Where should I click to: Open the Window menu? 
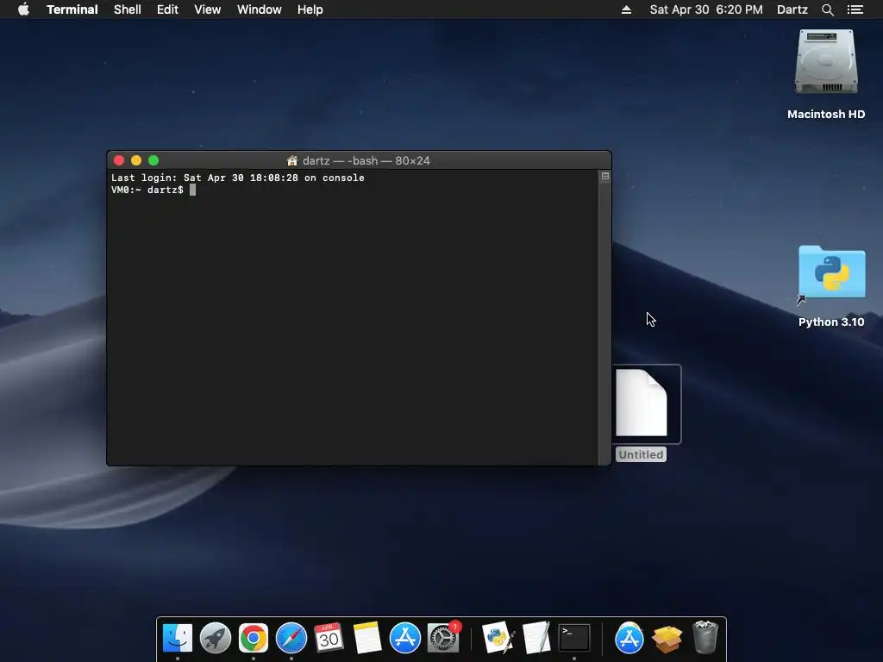pyautogui.click(x=259, y=9)
